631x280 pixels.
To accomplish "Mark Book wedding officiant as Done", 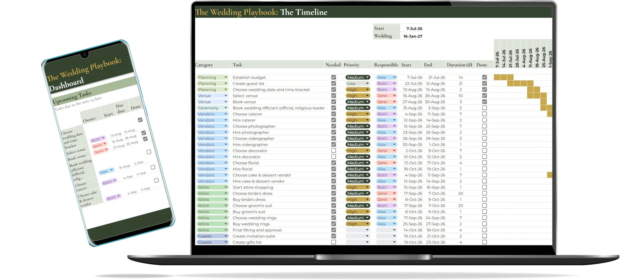I will [484, 108].
